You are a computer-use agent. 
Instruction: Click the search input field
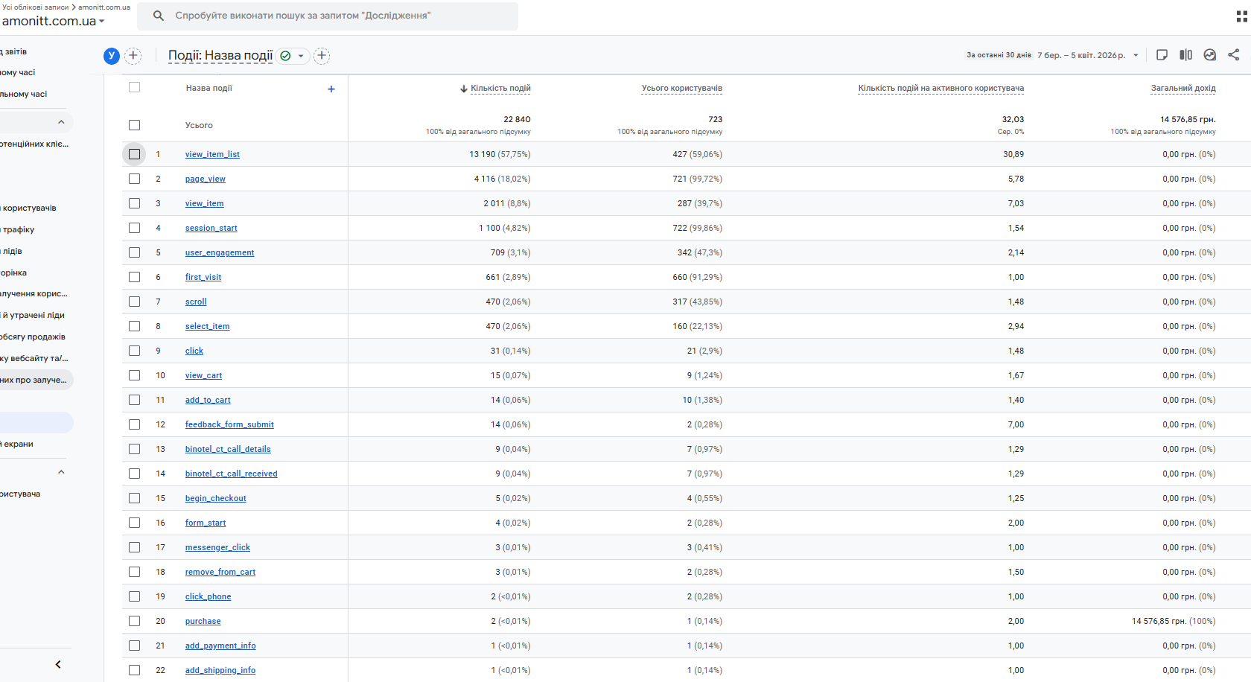tap(328, 16)
